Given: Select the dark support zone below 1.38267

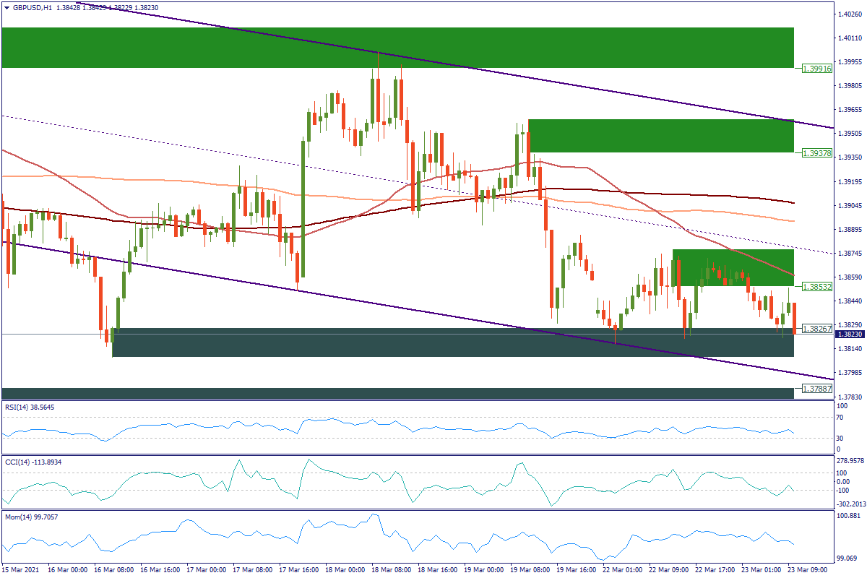Looking at the screenshot, I should [x=453, y=342].
